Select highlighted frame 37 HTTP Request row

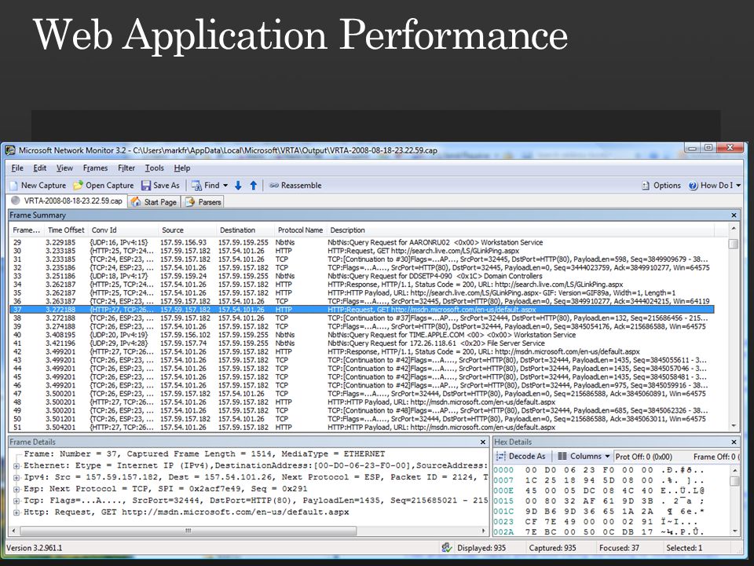361,310
